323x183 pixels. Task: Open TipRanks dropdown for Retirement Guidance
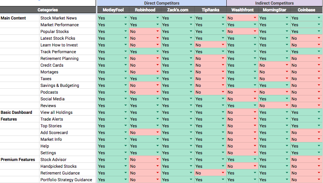point(223,173)
